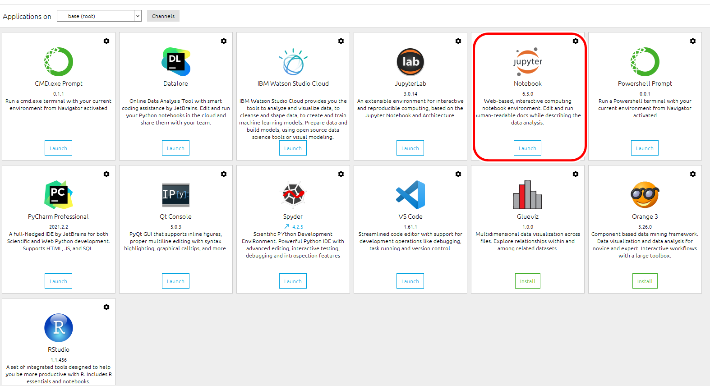Click the Orange 3 sunglasses logo
The image size is (710, 386).
click(645, 195)
